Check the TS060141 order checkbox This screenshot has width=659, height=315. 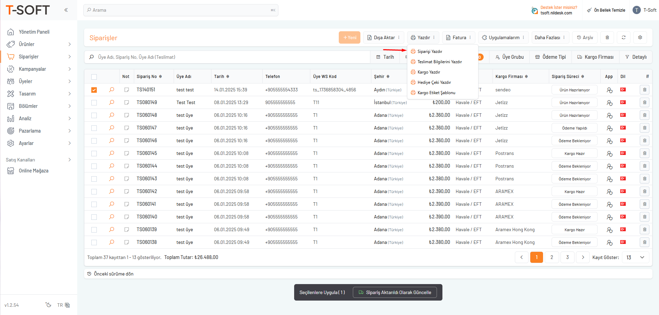(x=94, y=204)
